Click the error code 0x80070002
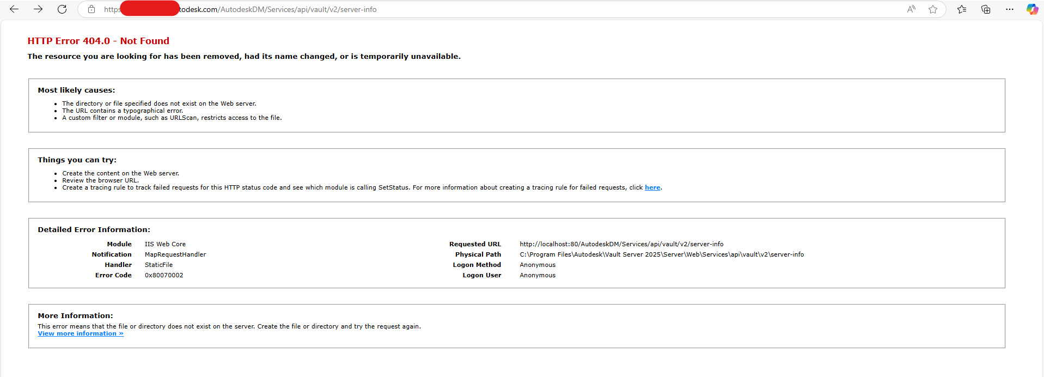The width and height of the screenshot is (1044, 377). 164,275
